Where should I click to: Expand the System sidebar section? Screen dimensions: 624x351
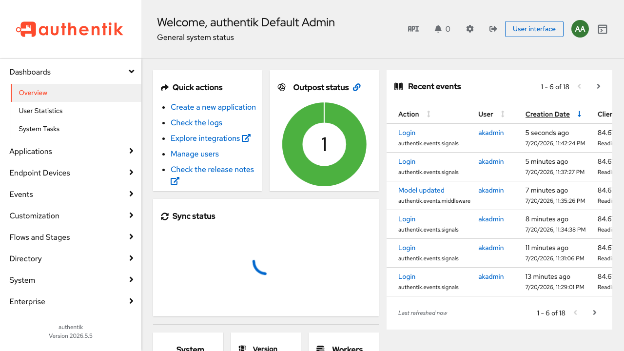[71, 280]
